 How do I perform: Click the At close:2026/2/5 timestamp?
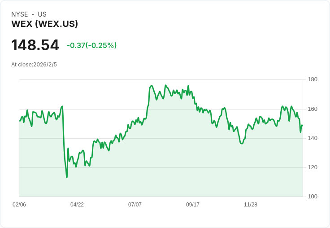tap(34, 65)
